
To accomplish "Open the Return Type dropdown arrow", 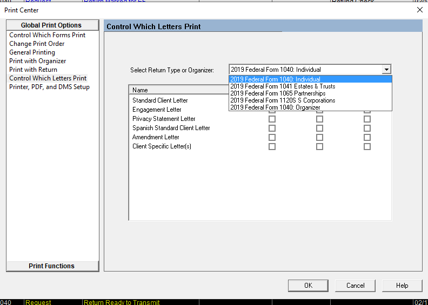I will [x=386, y=70].
